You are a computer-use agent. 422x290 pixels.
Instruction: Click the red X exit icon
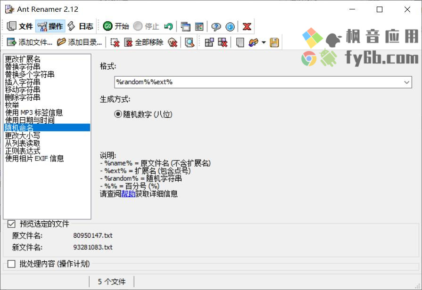click(x=247, y=26)
